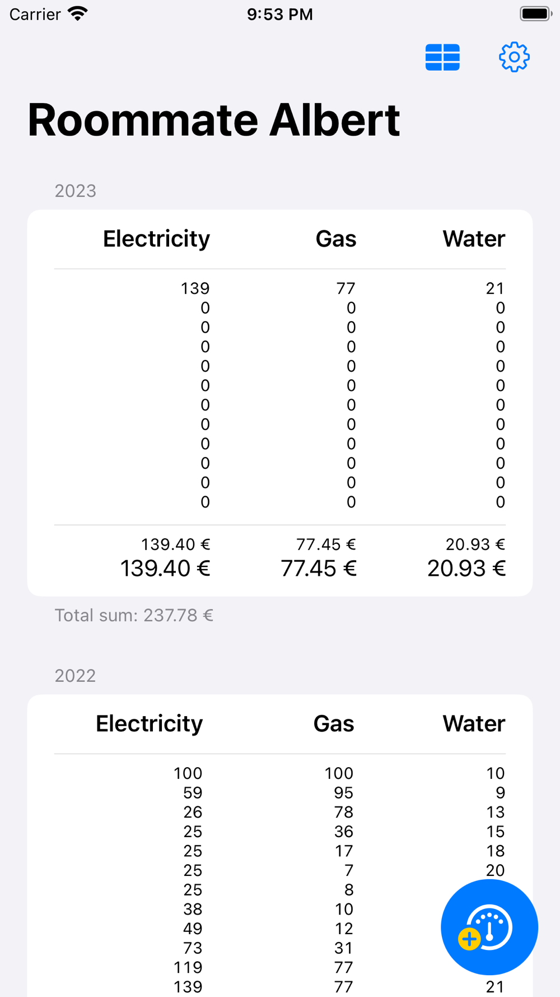Tap the Gas header in 2023 table

click(x=336, y=239)
